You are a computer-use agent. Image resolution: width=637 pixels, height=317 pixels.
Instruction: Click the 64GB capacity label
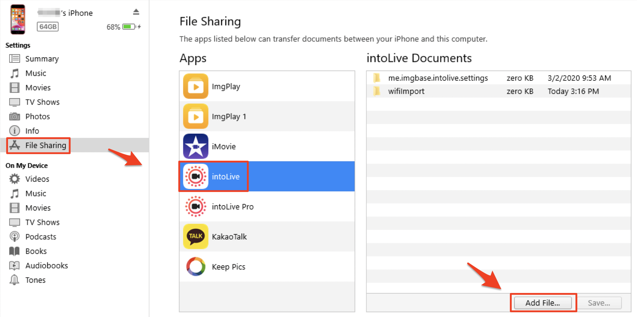point(48,27)
